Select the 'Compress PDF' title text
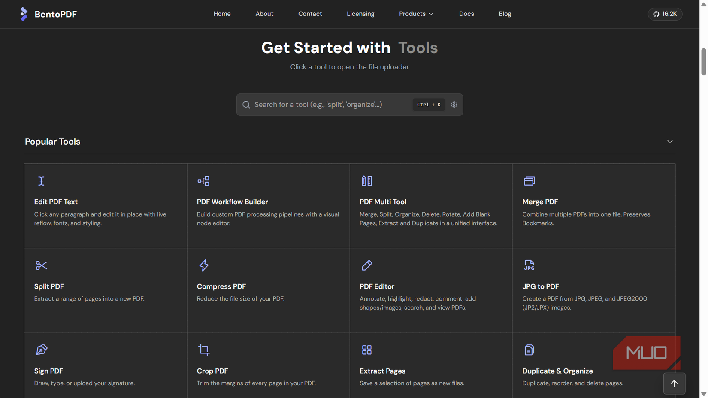 [x=221, y=286]
